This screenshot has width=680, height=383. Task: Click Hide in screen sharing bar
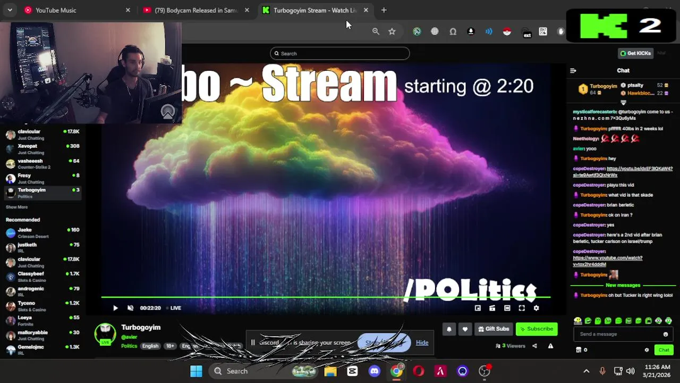[422, 343]
